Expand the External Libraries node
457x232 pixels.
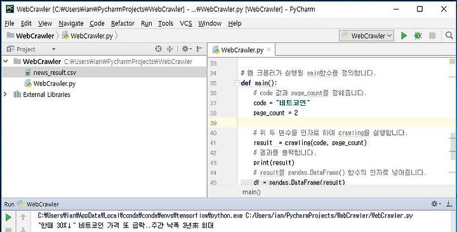(x=5, y=94)
